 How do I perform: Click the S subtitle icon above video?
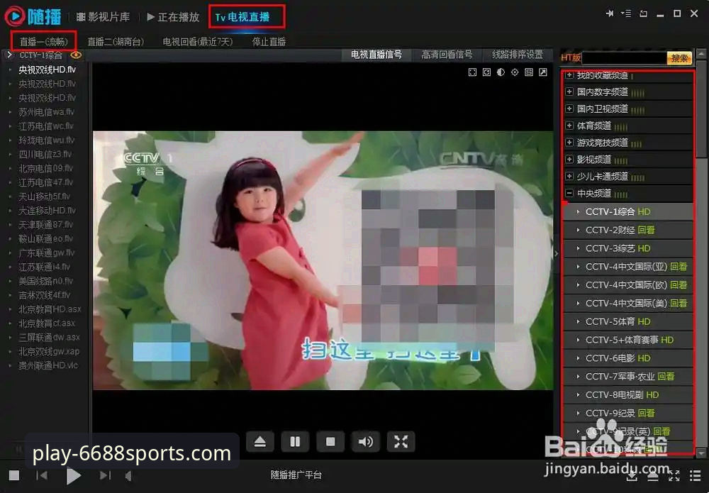coord(529,72)
